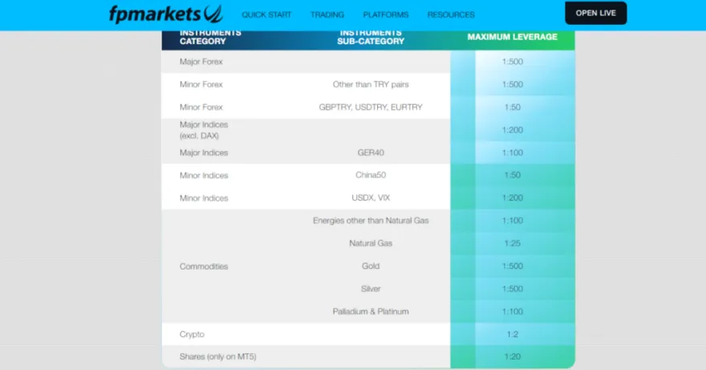Select the Gold commodity cell

[x=370, y=266]
